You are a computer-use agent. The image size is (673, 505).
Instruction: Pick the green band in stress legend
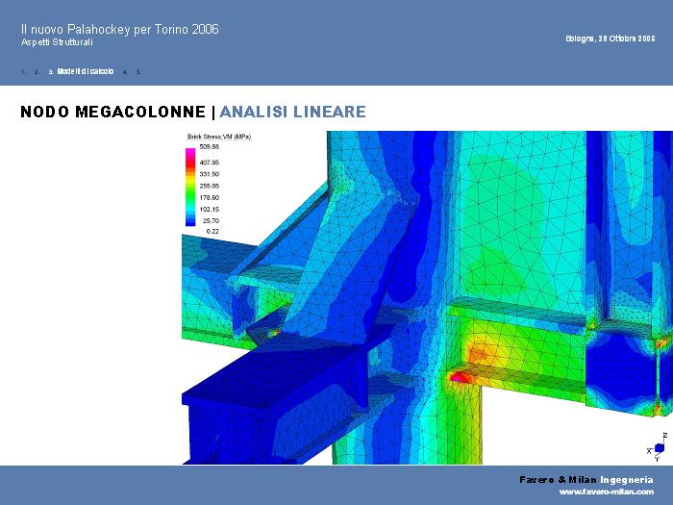click(190, 197)
